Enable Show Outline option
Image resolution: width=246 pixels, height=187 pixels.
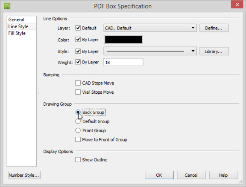pos(78,160)
